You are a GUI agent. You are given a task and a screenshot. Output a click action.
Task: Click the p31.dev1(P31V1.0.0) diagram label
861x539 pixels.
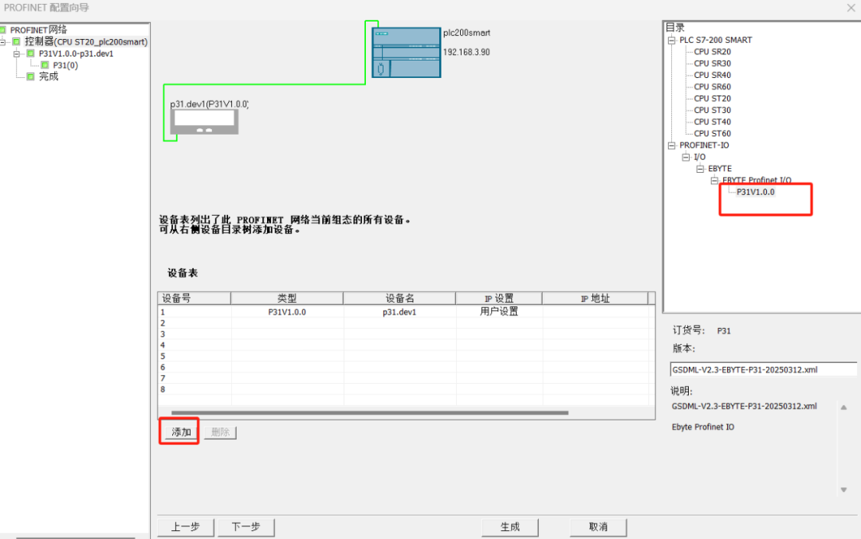(x=209, y=104)
